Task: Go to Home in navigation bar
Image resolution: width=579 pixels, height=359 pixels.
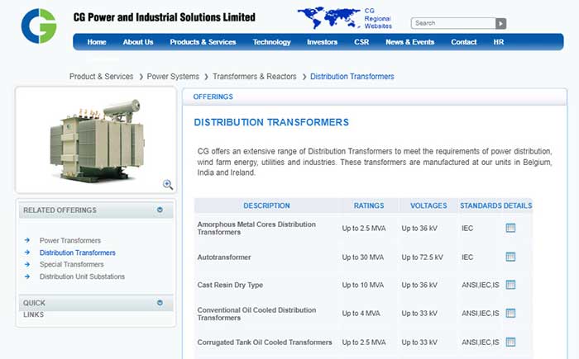Action: [97, 42]
